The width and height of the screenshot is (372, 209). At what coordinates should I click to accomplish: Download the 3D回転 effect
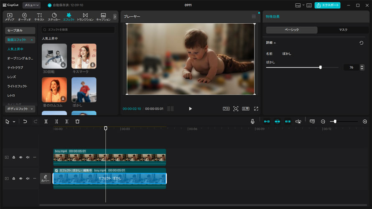click(63, 65)
